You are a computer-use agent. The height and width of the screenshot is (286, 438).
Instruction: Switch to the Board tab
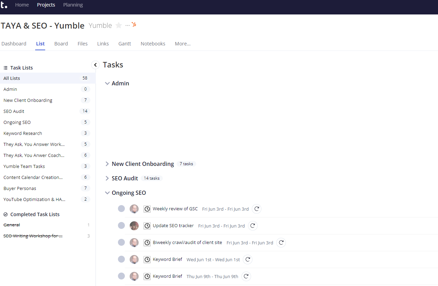(x=61, y=44)
